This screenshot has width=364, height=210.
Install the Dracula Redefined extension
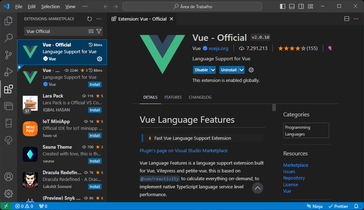click(95, 186)
